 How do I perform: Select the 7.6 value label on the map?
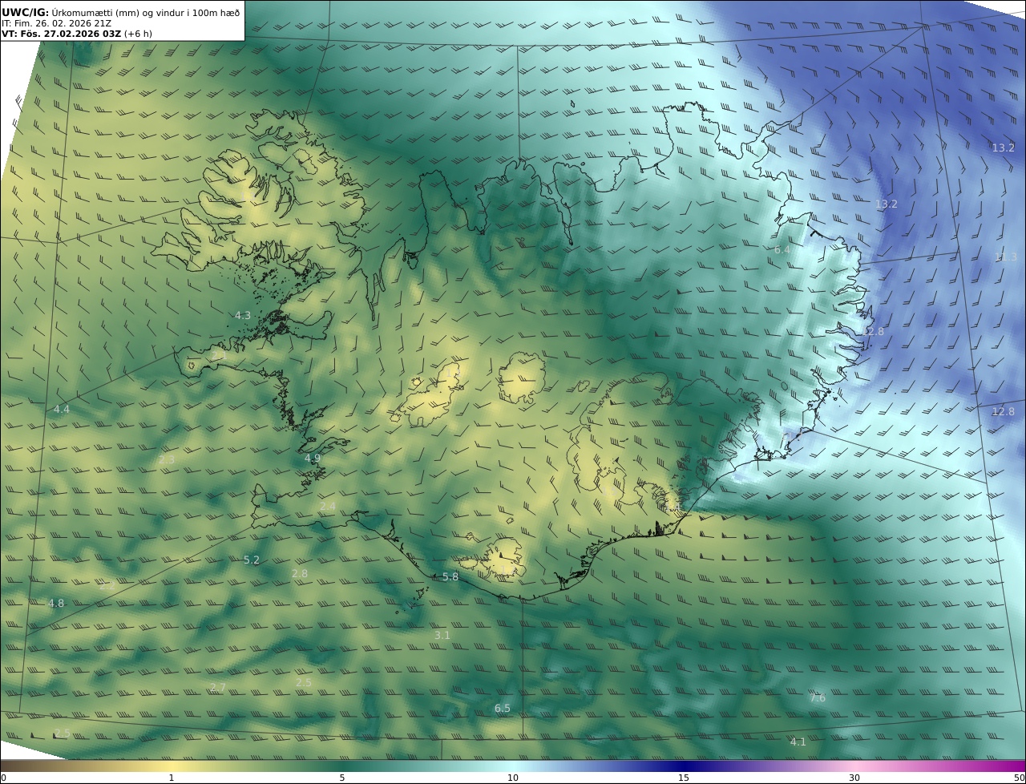818,698
